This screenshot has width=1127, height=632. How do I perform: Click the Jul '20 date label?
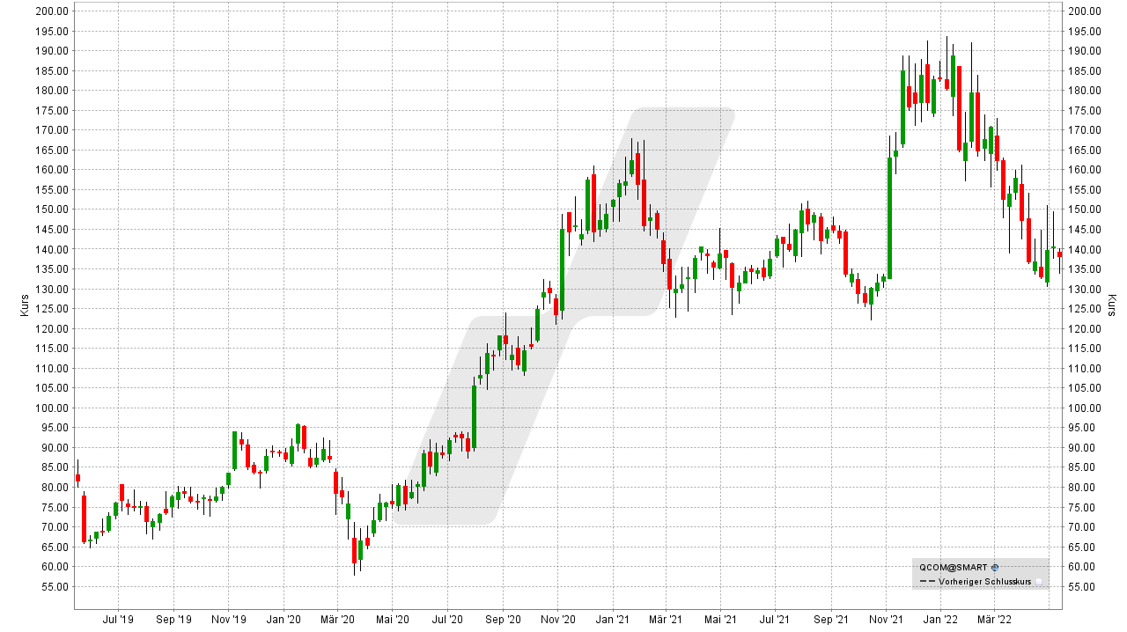click(x=447, y=620)
